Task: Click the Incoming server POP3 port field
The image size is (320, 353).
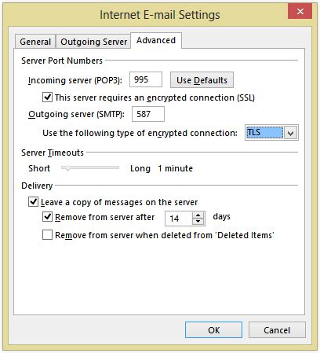Action: (x=146, y=79)
